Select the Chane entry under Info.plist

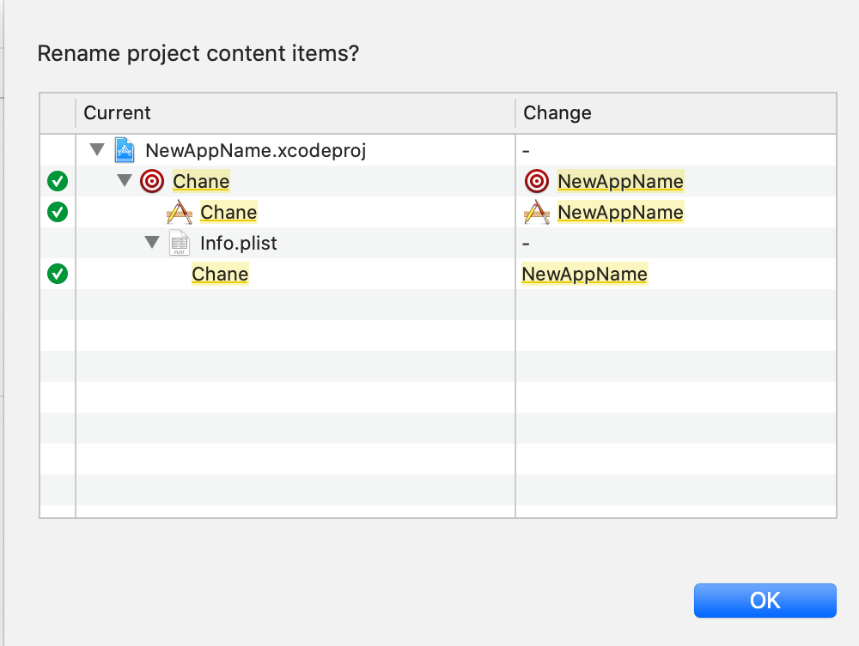click(220, 274)
